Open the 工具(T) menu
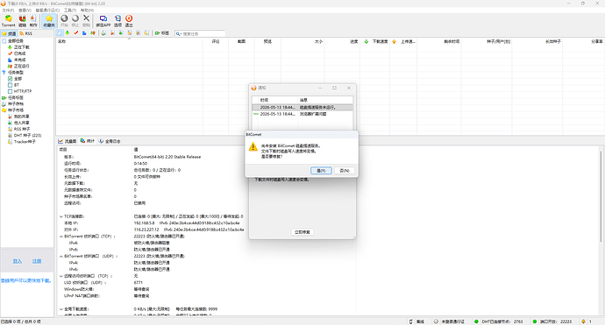 [70, 10]
